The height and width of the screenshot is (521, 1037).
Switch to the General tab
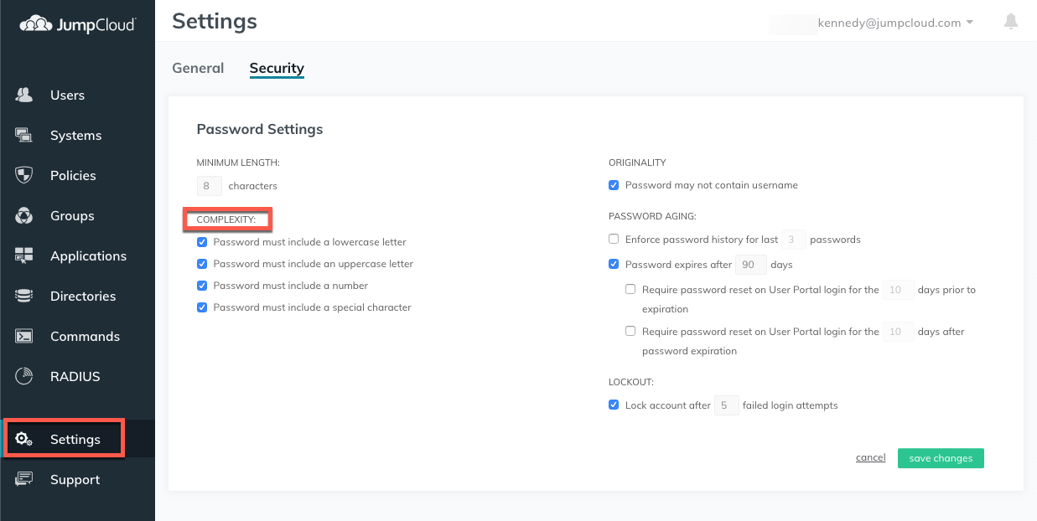[x=198, y=68]
